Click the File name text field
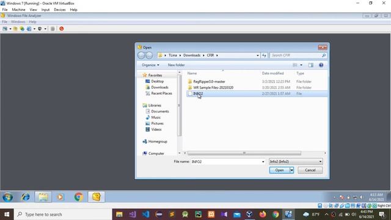 pyautogui.click(x=225, y=162)
